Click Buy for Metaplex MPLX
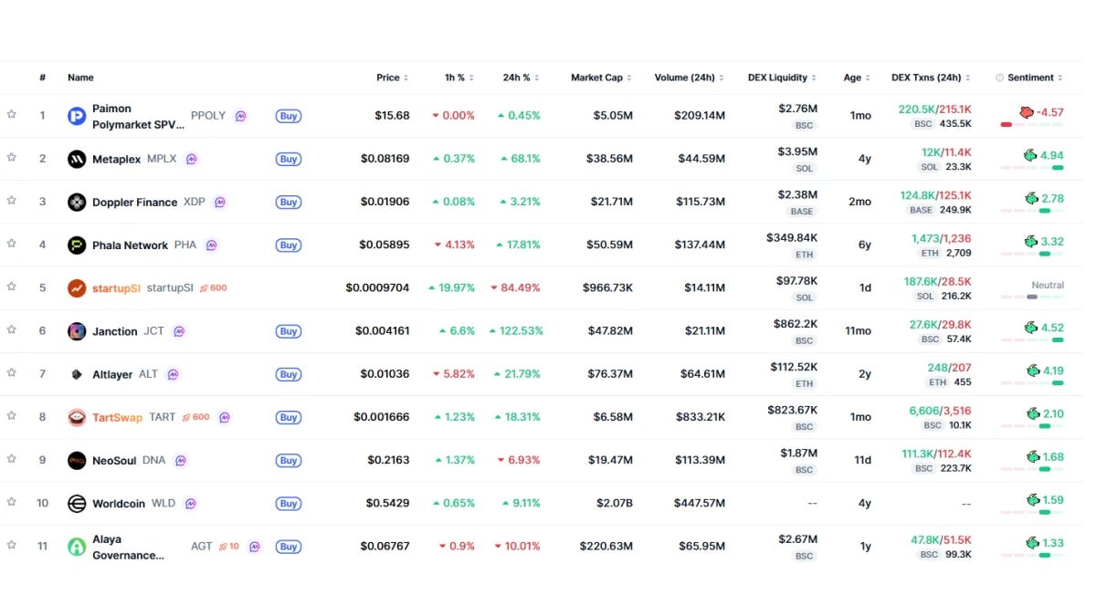1096x616 pixels. 289,159
